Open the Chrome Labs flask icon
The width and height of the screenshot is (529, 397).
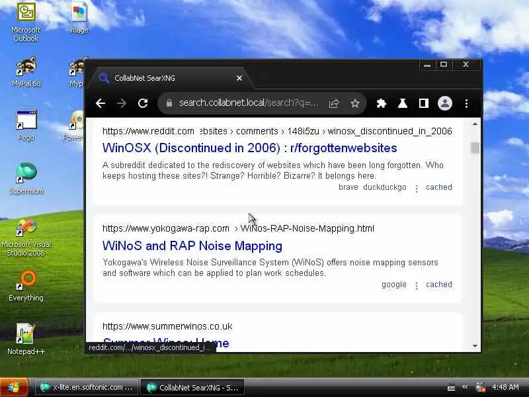[x=403, y=103]
